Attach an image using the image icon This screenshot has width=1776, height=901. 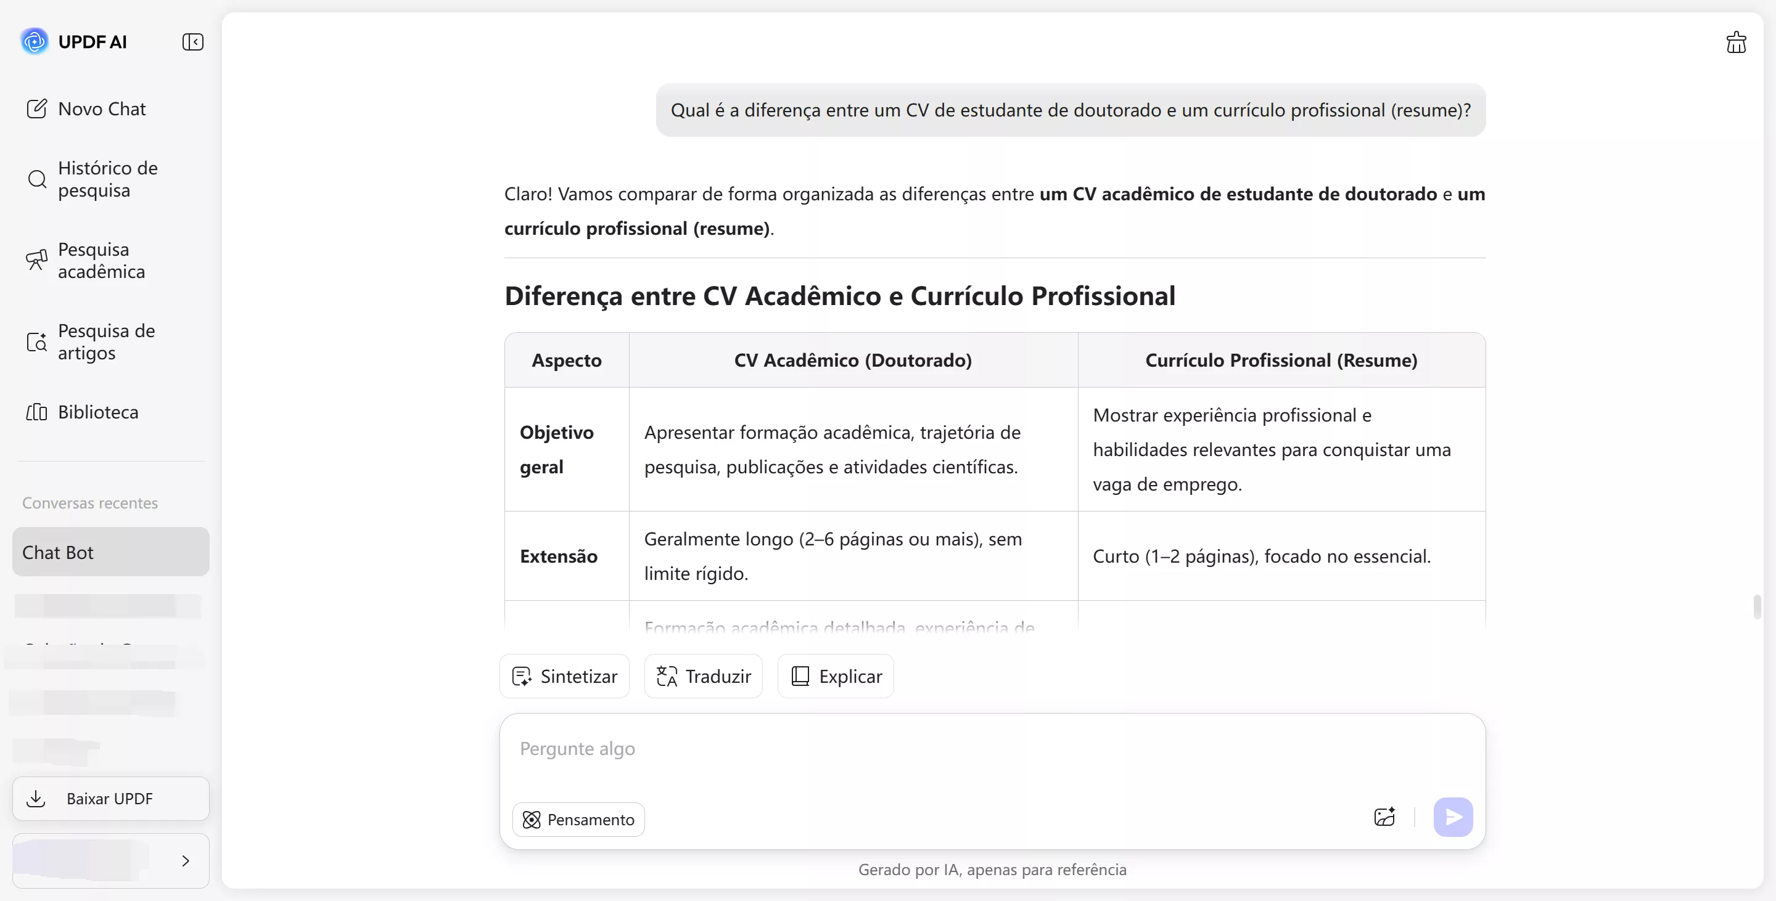pyautogui.click(x=1384, y=817)
